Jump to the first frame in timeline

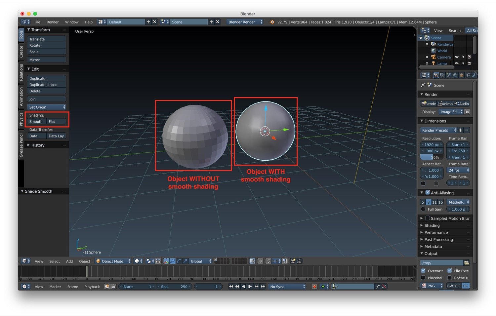231,287
